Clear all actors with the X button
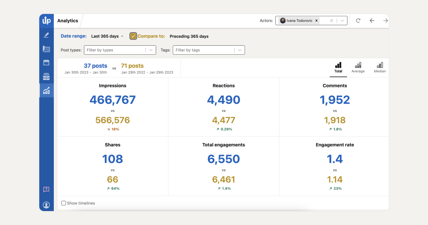The height and width of the screenshot is (225, 428). click(x=331, y=21)
